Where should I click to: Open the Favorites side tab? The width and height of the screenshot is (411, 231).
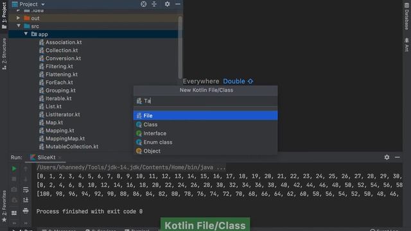click(4, 206)
